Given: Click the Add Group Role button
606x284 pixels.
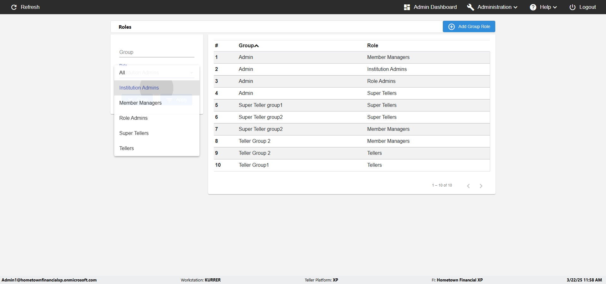Looking at the screenshot, I should pyautogui.click(x=469, y=26).
